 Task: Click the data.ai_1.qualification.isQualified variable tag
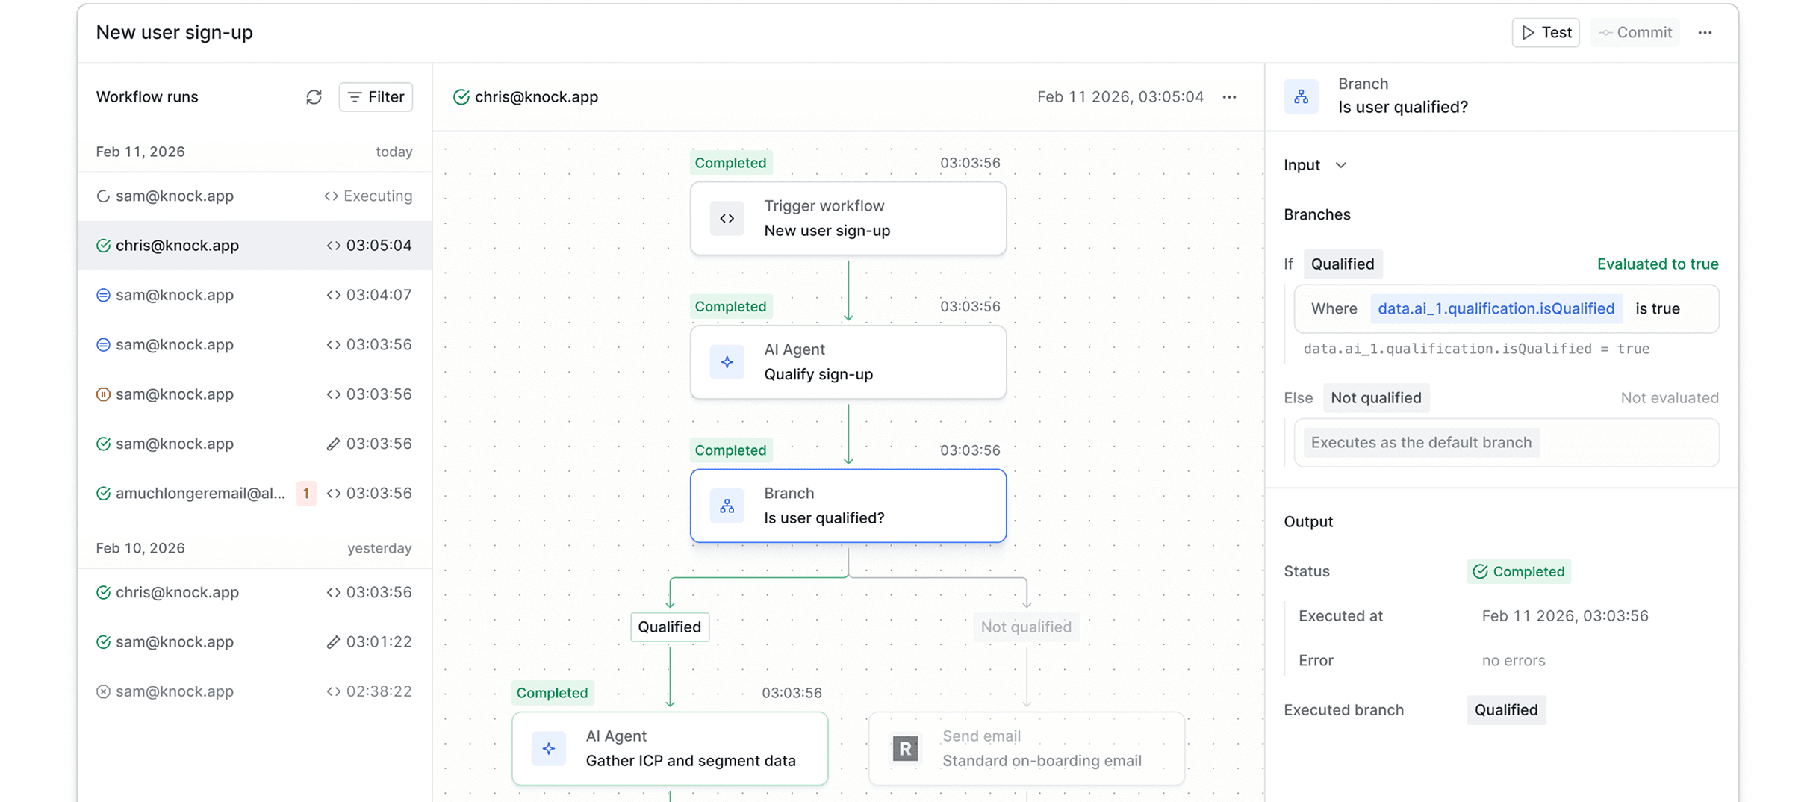1496,309
